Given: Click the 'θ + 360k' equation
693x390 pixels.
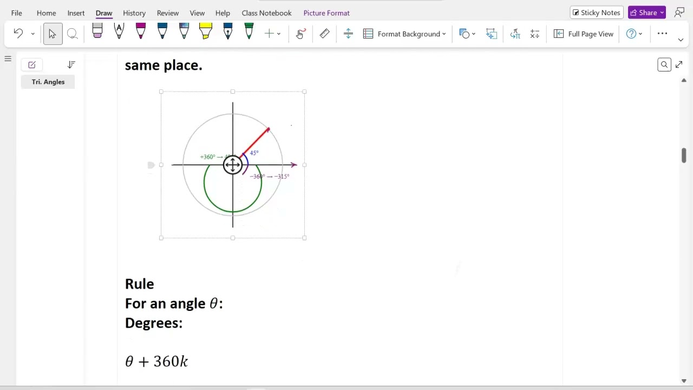Looking at the screenshot, I should pyautogui.click(x=156, y=361).
